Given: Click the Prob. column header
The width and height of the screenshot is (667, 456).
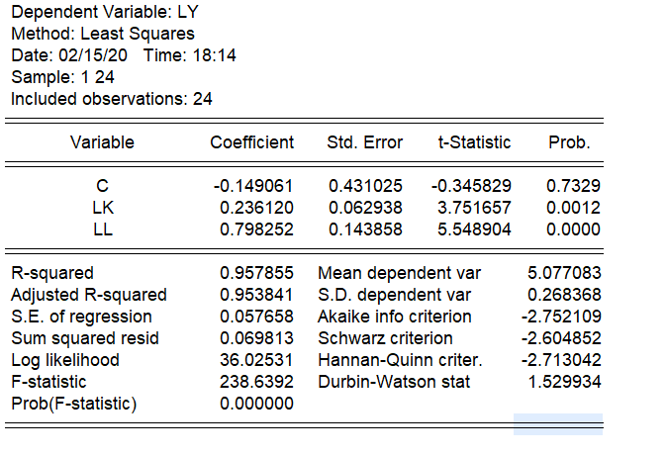Looking at the screenshot, I should pyautogui.click(x=569, y=142).
